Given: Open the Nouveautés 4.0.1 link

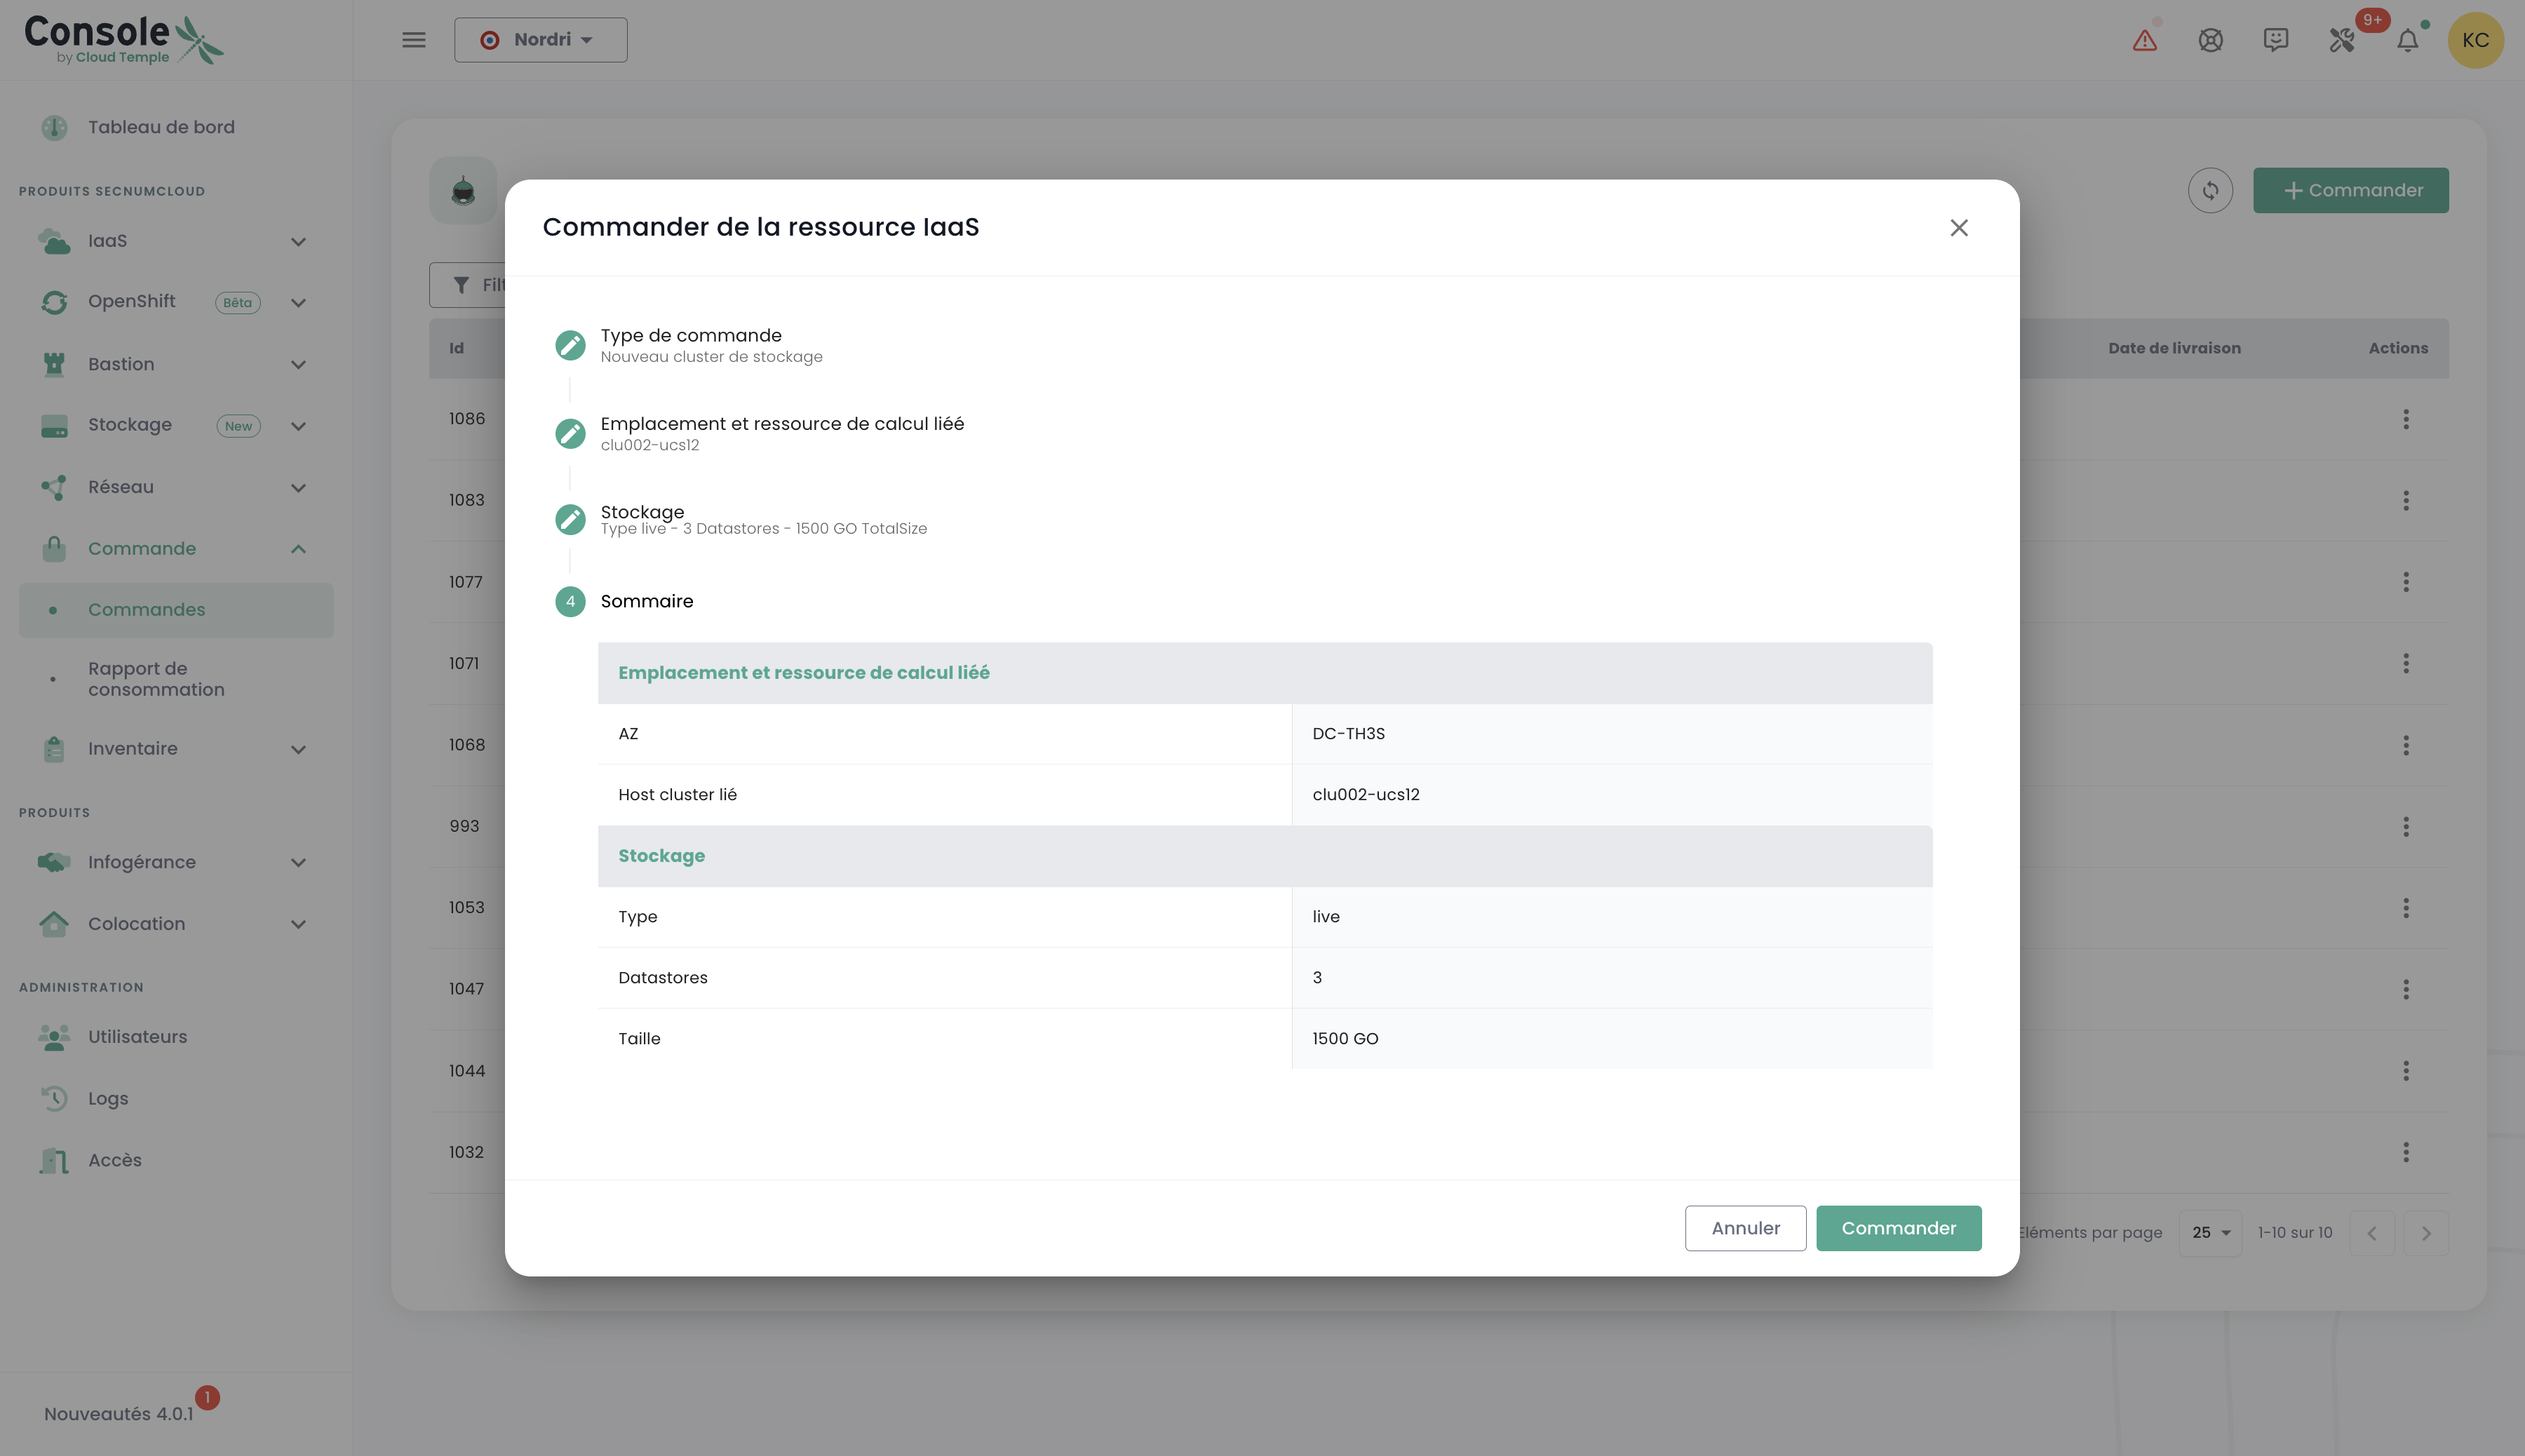Looking at the screenshot, I should (118, 1413).
